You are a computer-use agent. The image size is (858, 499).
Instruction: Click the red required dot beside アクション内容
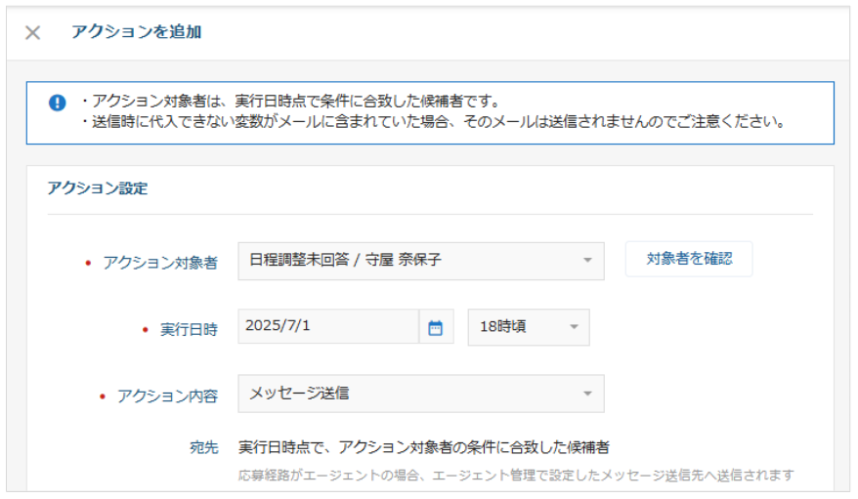pyautogui.click(x=101, y=396)
